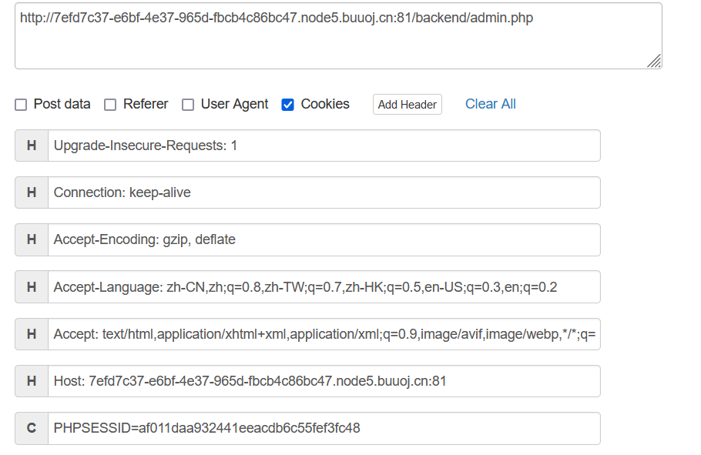Uncheck the Cookies checkbox
The height and width of the screenshot is (455, 701).
(x=288, y=105)
